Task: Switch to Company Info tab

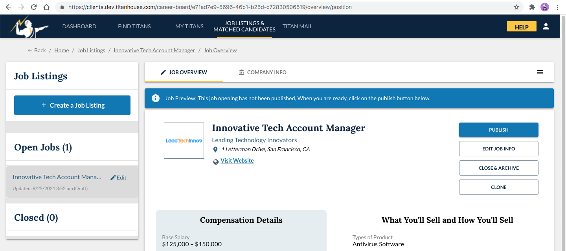Action: 262,72
